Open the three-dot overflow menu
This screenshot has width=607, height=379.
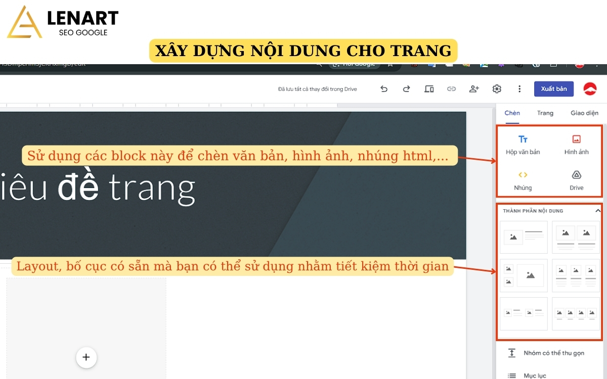pyautogui.click(x=519, y=88)
